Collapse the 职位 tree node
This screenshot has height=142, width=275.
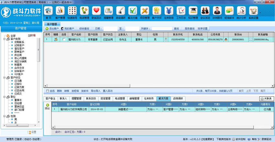coord(4,97)
